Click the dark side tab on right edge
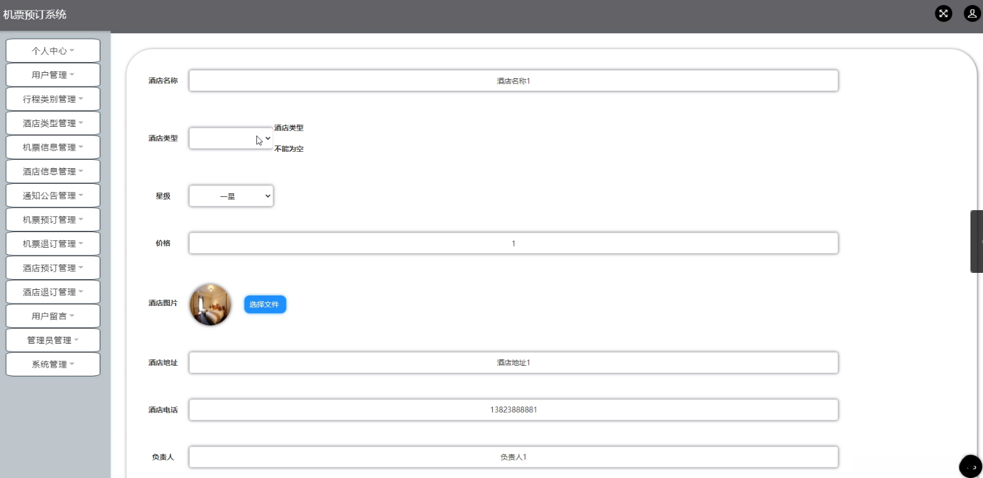This screenshot has height=478, width=983. click(x=977, y=242)
